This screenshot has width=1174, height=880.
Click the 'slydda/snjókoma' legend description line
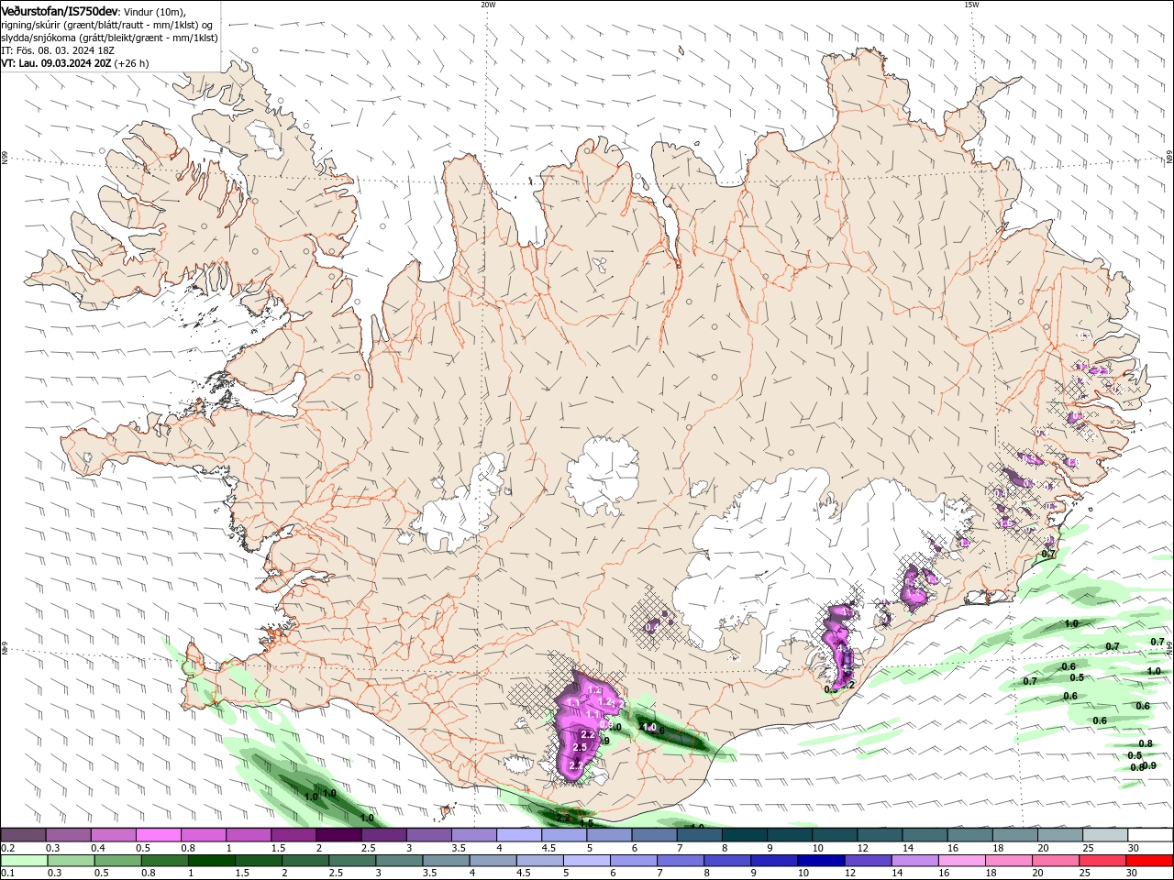coord(109,38)
